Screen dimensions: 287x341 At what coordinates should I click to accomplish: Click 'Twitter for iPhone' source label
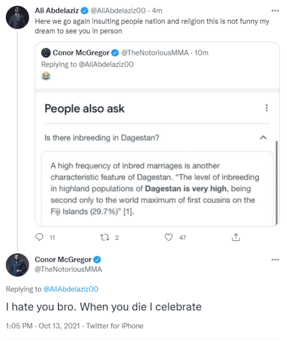click(114, 326)
